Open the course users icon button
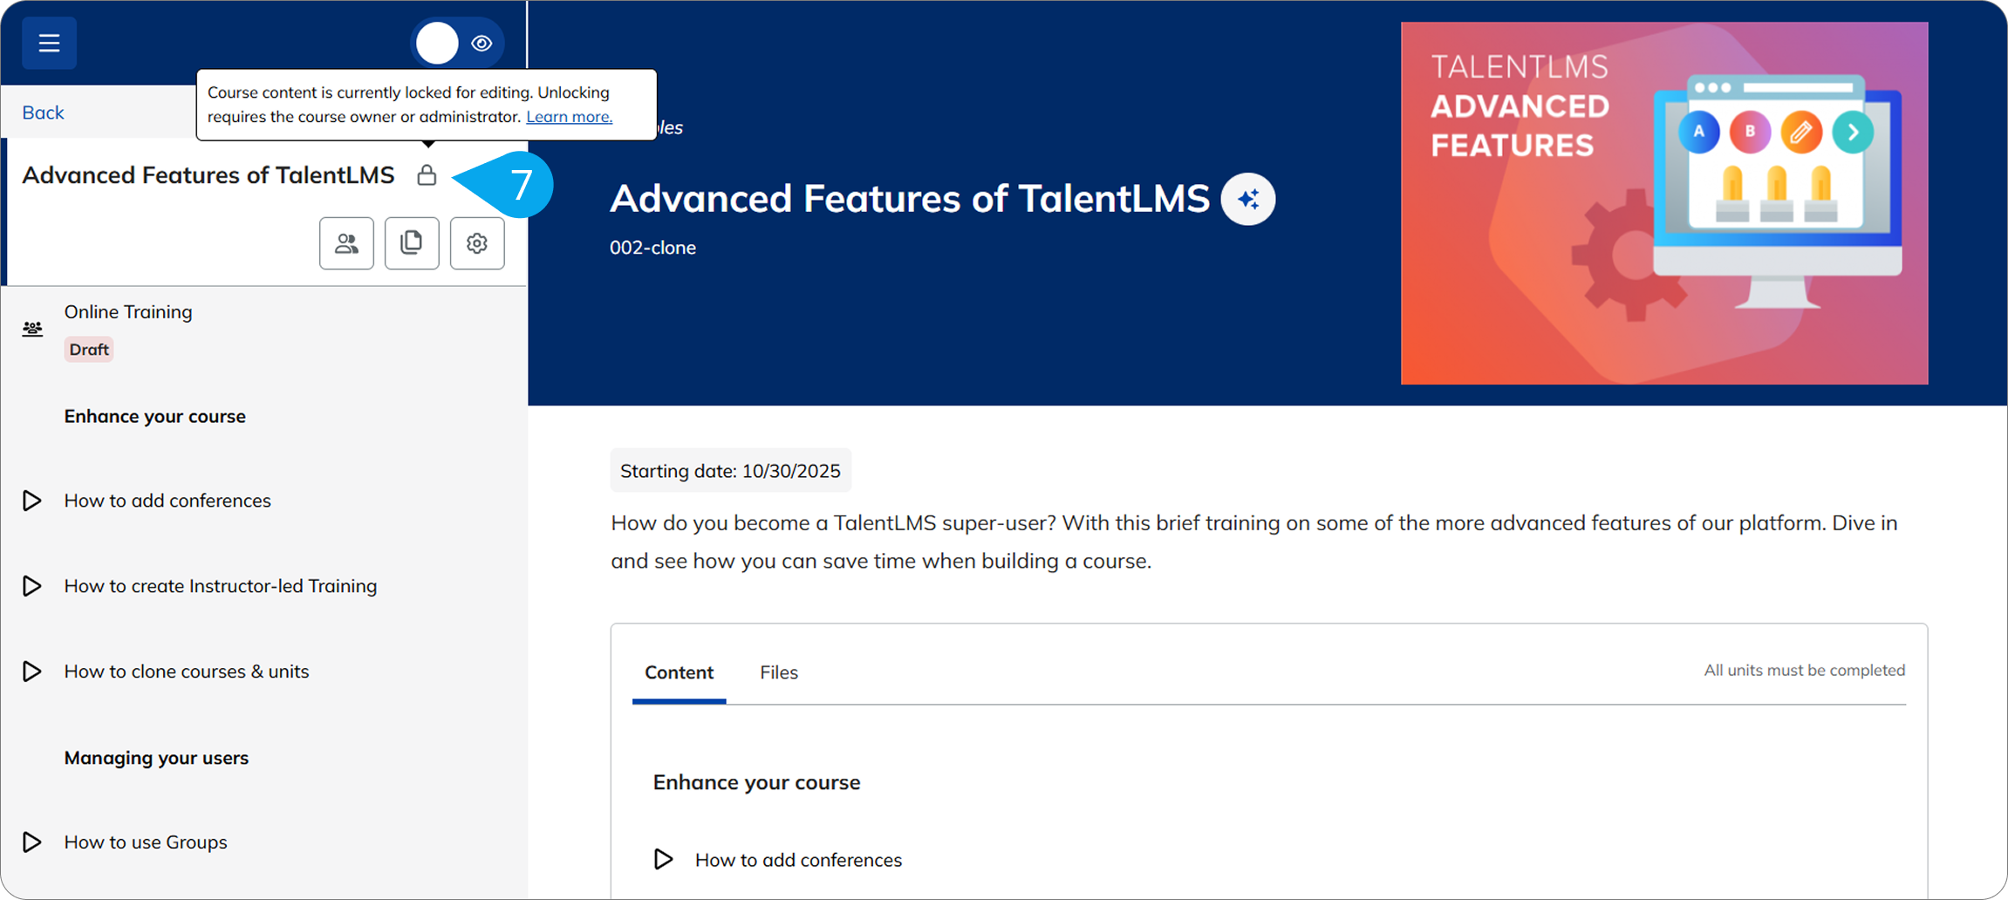The image size is (2008, 900). [346, 243]
